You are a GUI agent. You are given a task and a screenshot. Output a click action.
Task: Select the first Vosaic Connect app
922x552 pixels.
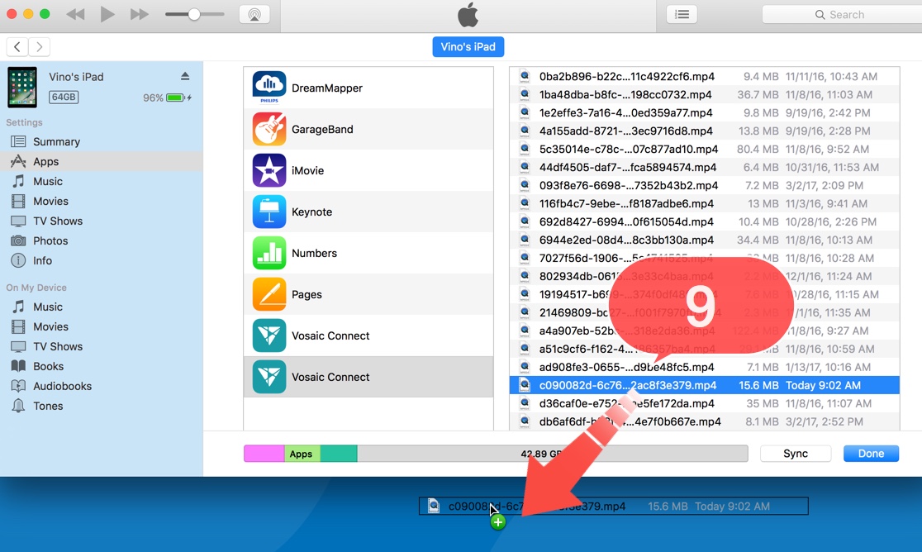368,335
